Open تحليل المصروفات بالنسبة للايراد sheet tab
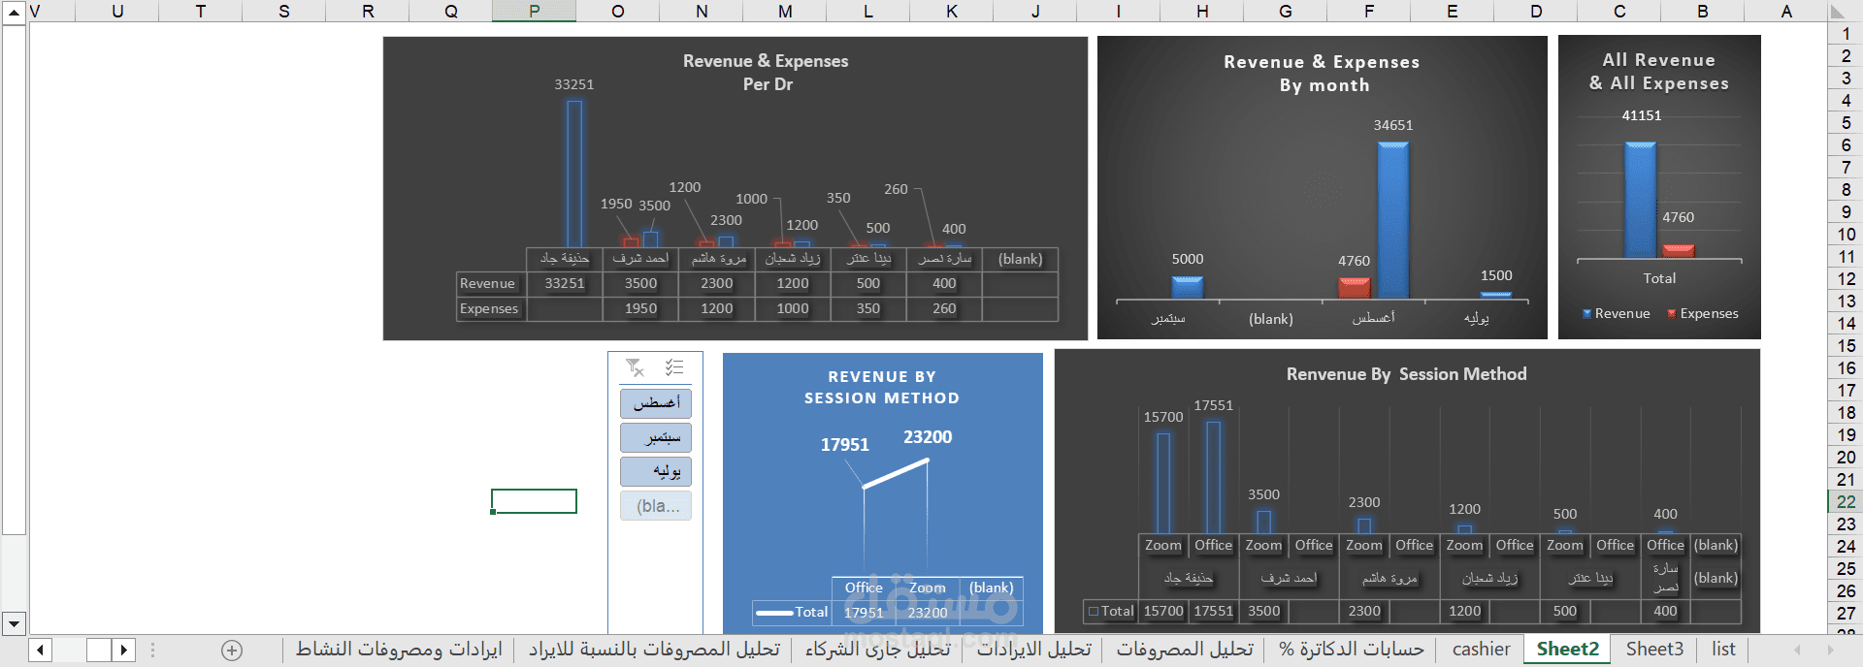This screenshot has height=667, width=1863. [654, 650]
